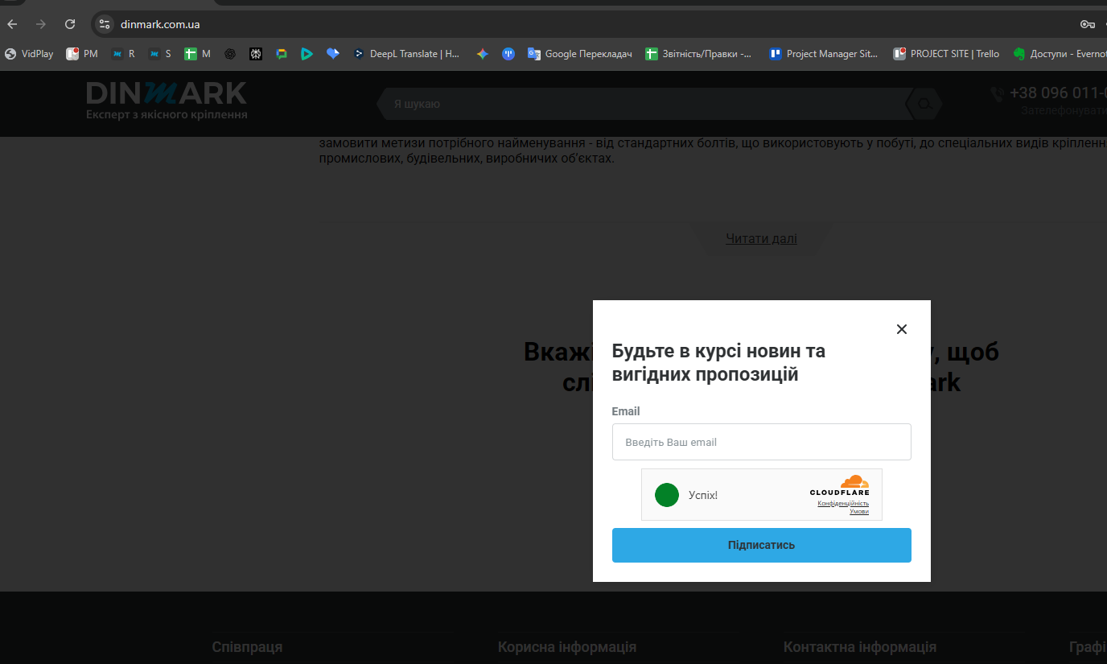Open Cloudflare Умови link

(x=859, y=511)
